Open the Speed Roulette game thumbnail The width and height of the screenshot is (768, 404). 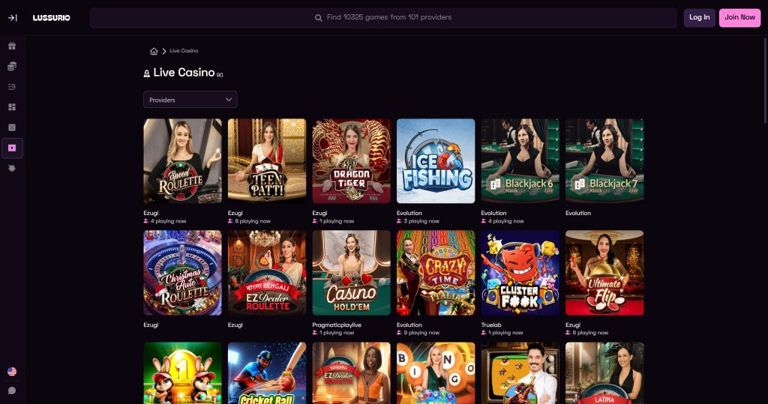tap(183, 160)
